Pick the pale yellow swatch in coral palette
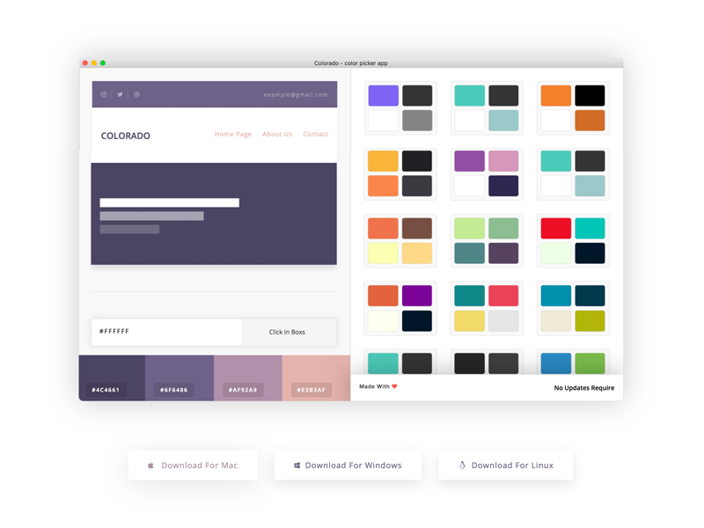704x528 pixels. pyautogui.click(x=383, y=253)
